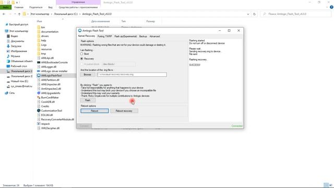The image size is (334, 188).
Task: Click the Reboot button
Action: click(x=94, y=111)
